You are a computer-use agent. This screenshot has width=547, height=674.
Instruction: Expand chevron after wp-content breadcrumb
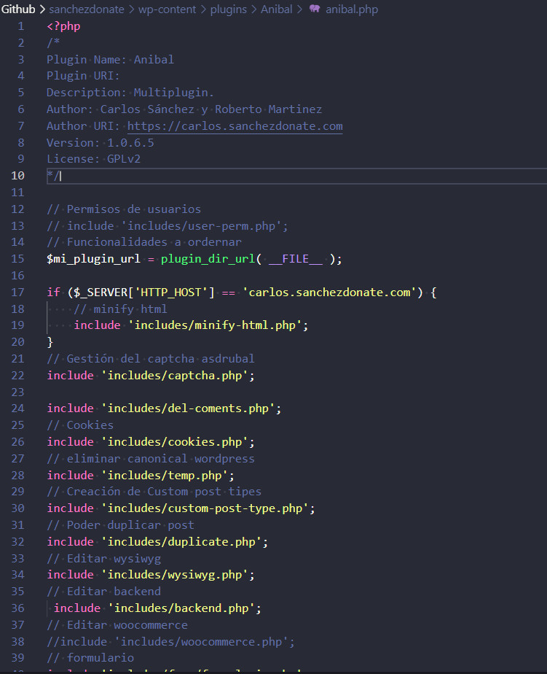pos(203,9)
